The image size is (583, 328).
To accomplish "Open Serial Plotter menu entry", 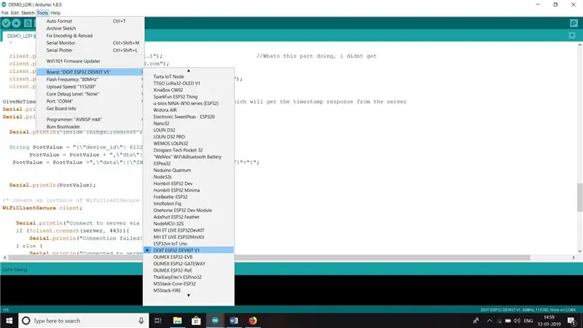I will click(x=90, y=50).
